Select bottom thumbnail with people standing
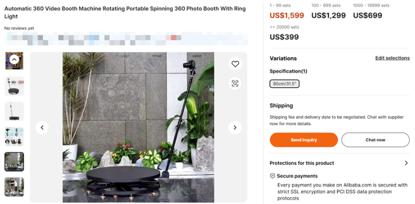The width and height of the screenshot is (415, 204). click(x=14, y=187)
